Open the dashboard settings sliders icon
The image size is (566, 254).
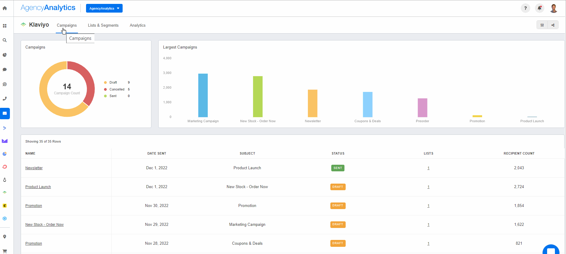(x=542, y=25)
